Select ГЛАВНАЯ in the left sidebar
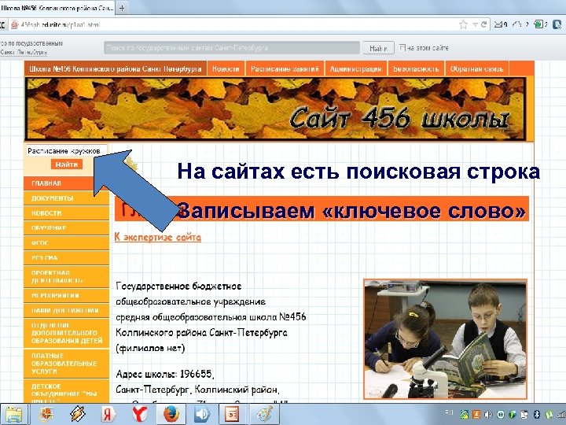This screenshot has height=425, width=566. (66, 183)
